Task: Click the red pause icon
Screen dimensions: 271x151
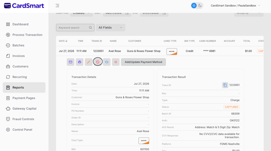Action: (116, 62)
